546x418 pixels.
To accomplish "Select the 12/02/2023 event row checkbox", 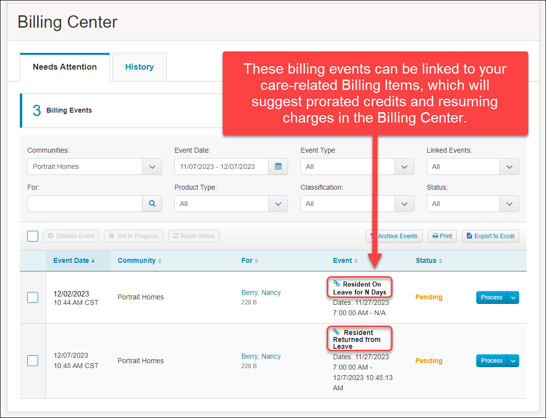I will (x=33, y=297).
